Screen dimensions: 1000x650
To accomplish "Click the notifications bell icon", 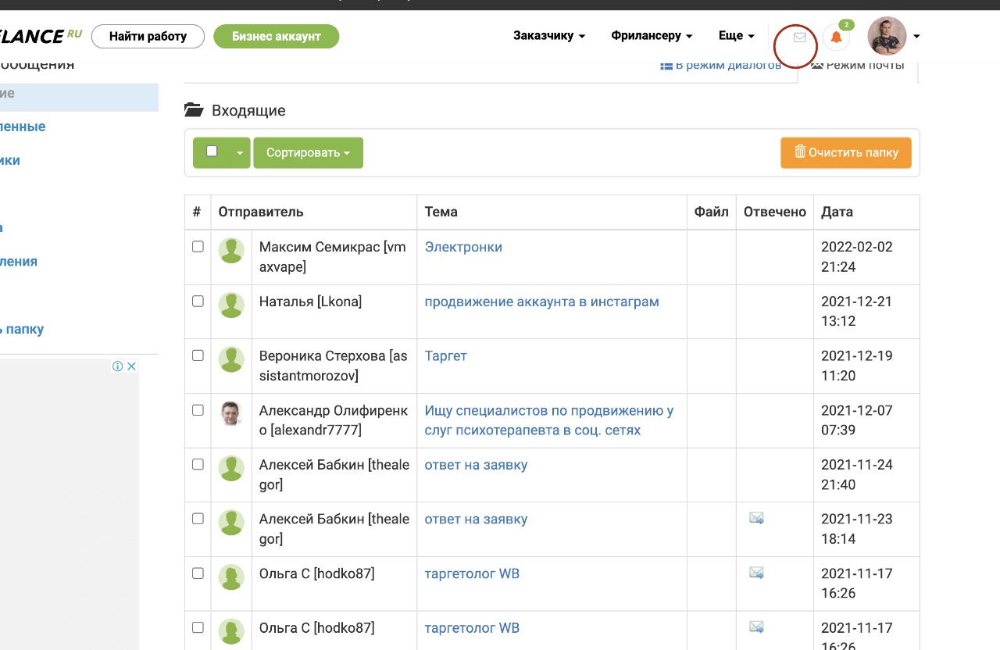I will tap(836, 37).
